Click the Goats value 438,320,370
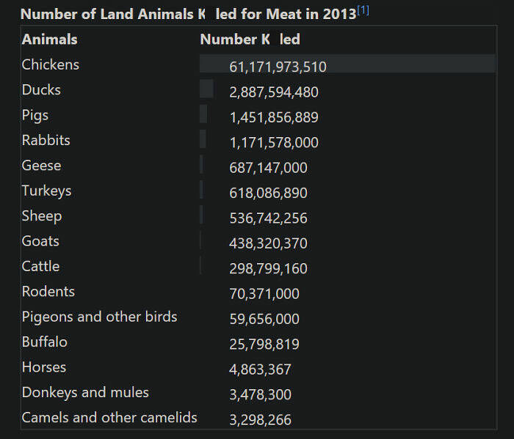Image resolution: width=514 pixels, height=439 pixels. (268, 243)
